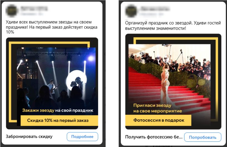Click the right ad's blurred subtitle under name

click(152, 14)
